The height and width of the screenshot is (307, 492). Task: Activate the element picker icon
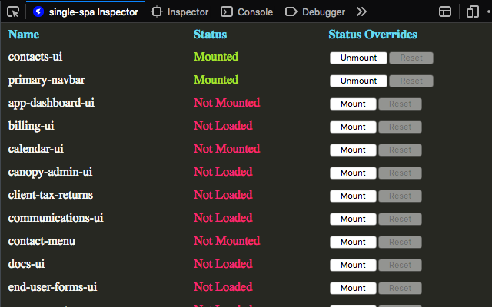13,12
